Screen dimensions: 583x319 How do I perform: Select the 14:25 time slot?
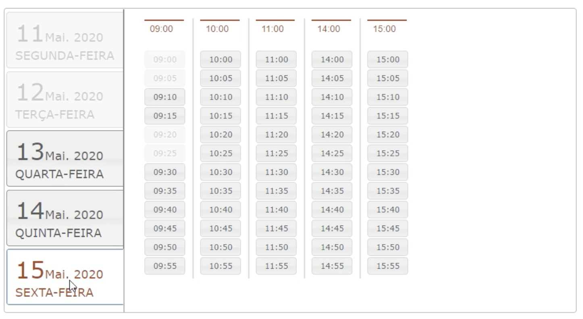coord(332,153)
